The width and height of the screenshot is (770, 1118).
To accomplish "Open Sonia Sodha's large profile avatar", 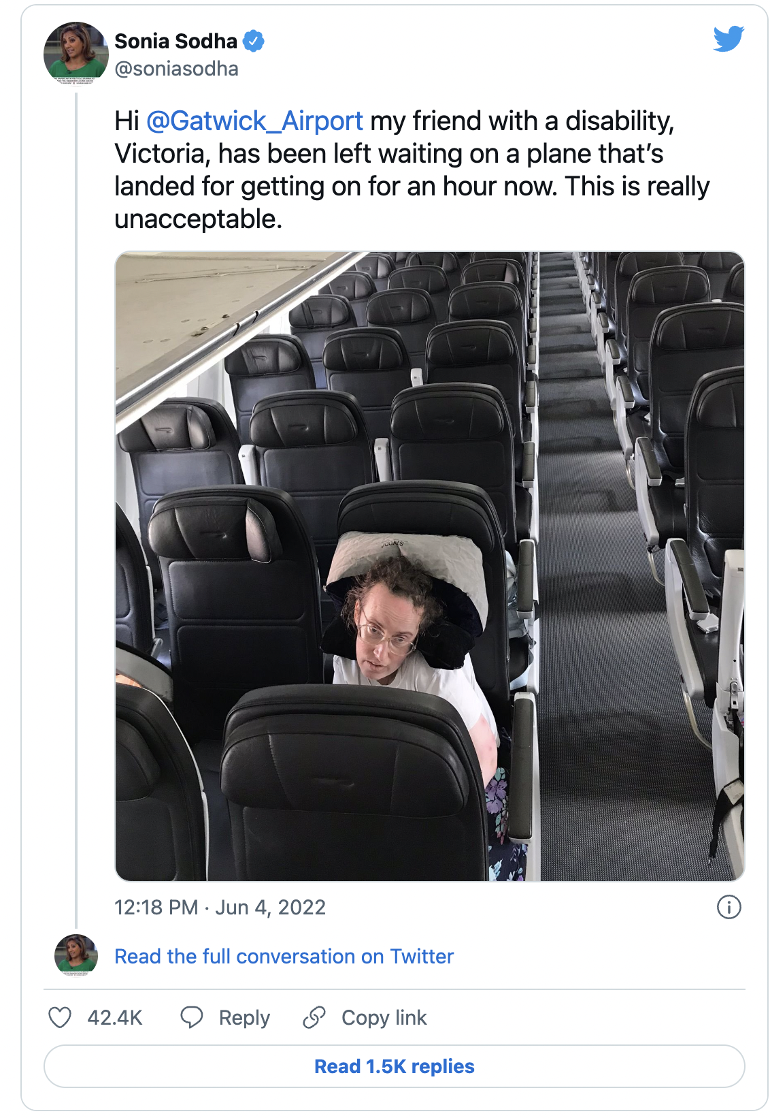I will (76, 53).
